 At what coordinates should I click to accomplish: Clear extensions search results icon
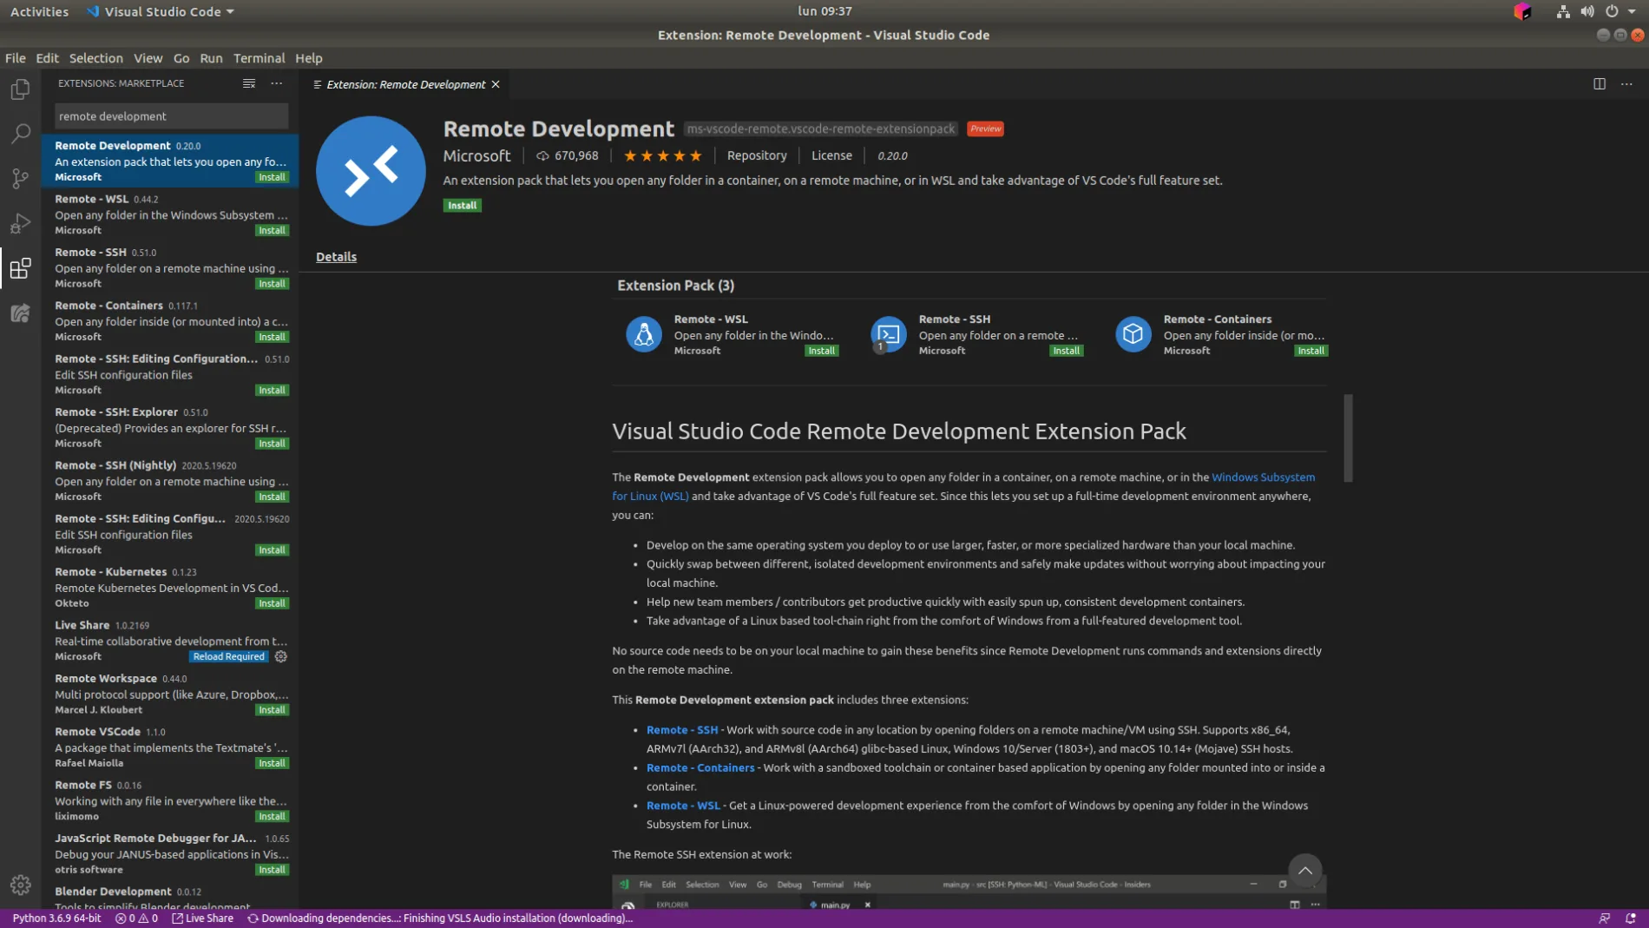[249, 83]
